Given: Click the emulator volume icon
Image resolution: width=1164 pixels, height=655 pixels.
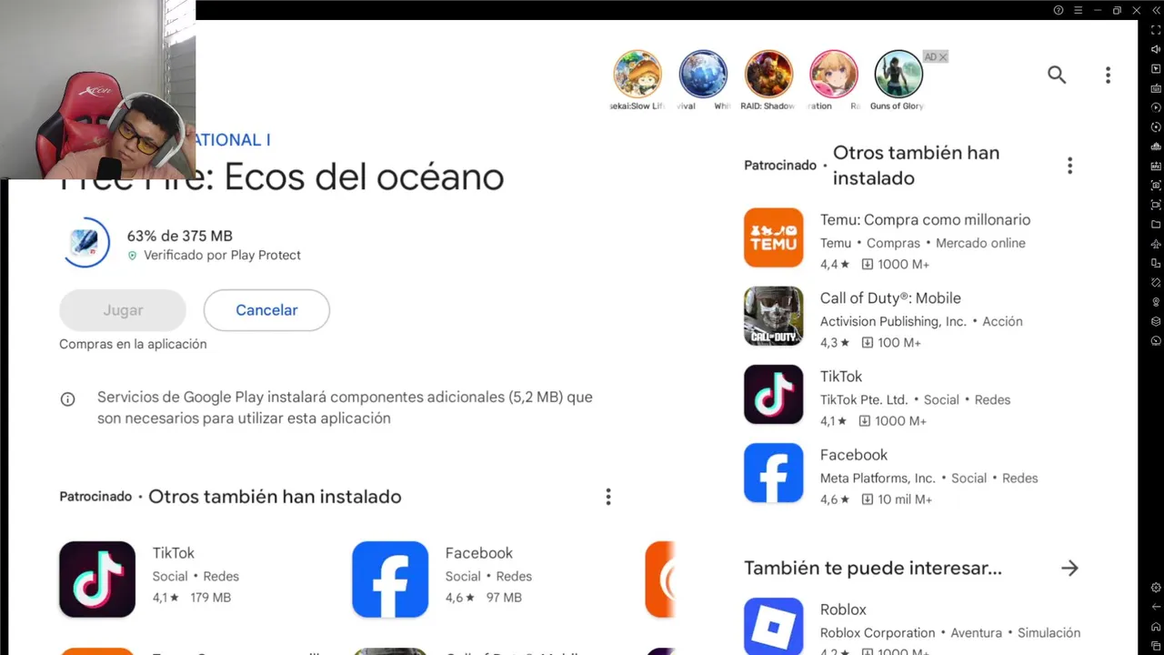Looking at the screenshot, I should pyautogui.click(x=1156, y=50).
